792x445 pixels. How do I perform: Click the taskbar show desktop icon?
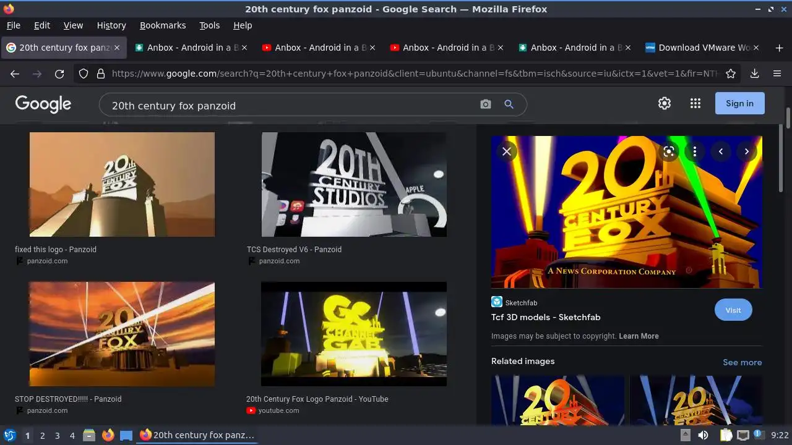click(x=126, y=435)
